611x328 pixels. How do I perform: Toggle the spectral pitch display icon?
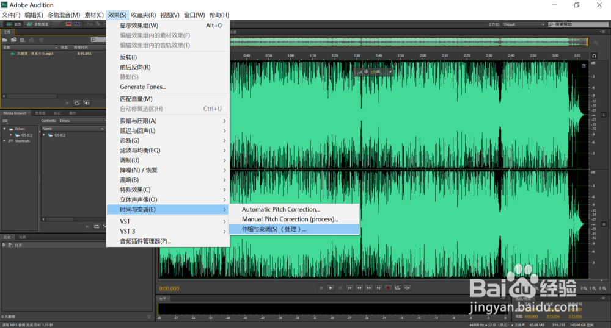77,24
